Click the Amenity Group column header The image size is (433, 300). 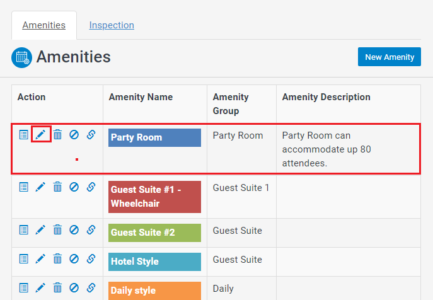coord(231,103)
